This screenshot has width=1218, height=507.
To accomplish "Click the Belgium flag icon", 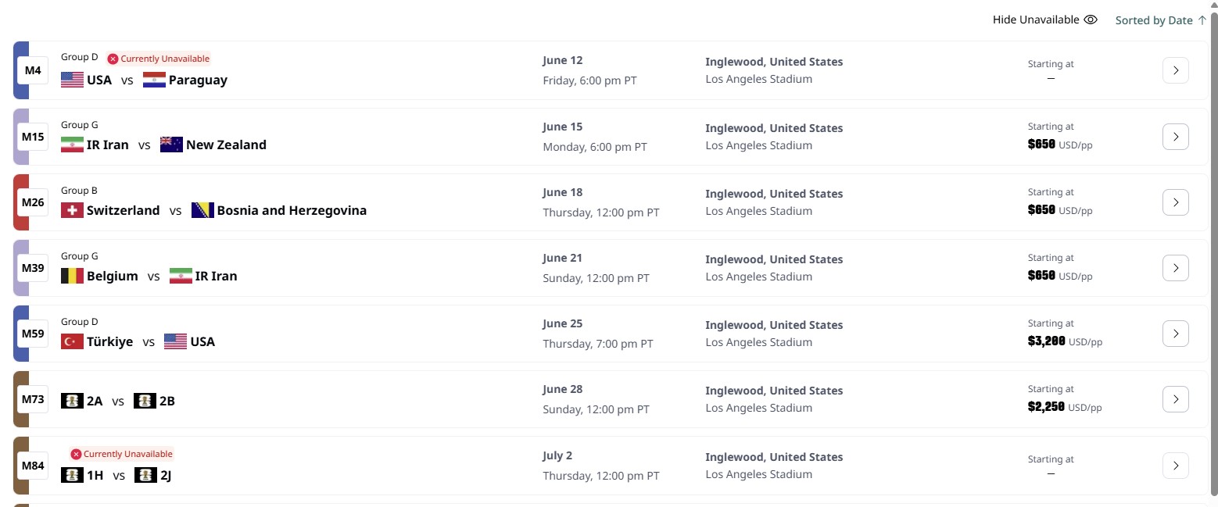I will (72, 276).
